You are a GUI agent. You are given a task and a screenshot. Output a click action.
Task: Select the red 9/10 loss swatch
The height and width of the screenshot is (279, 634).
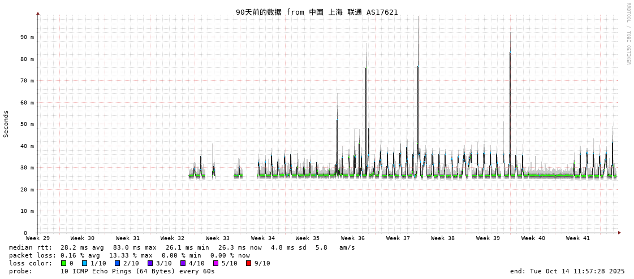click(249, 263)
